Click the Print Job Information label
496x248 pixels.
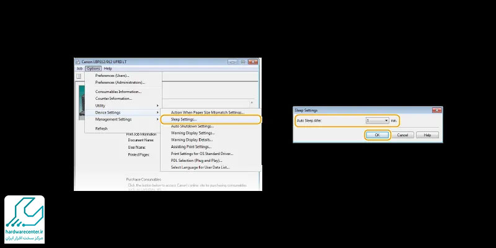(141, 135)
